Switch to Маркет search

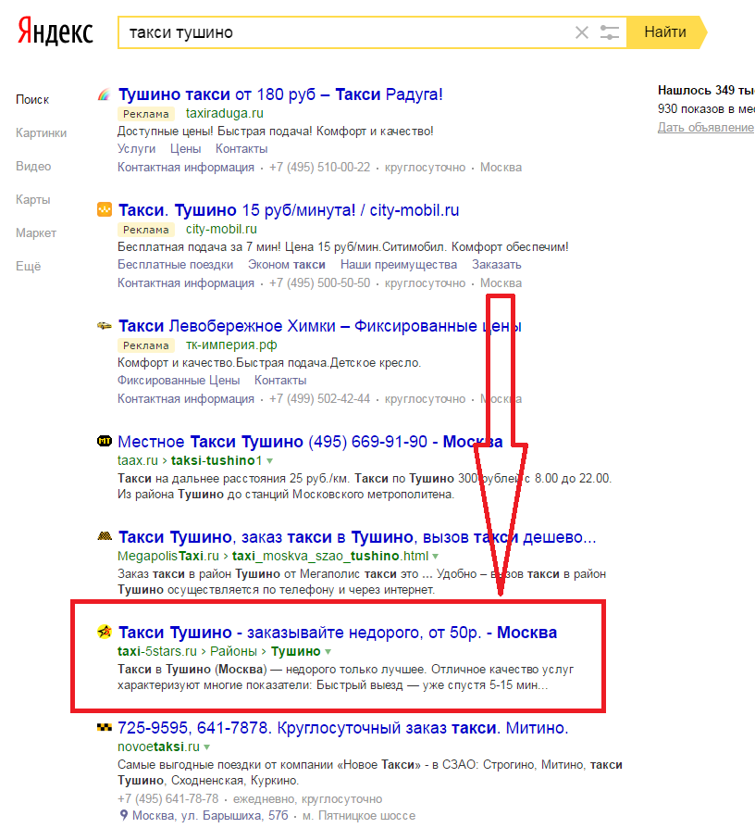click(x=36, y=232)
